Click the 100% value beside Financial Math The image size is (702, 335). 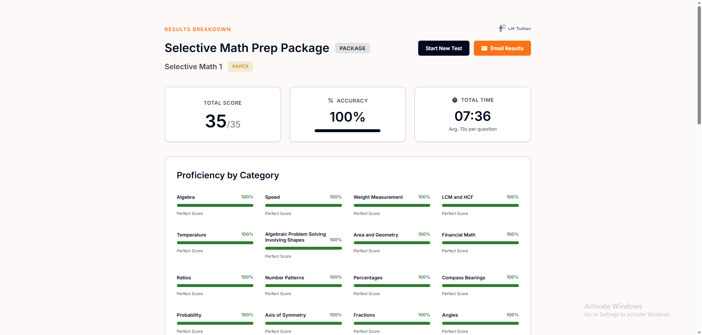[512, 234]
